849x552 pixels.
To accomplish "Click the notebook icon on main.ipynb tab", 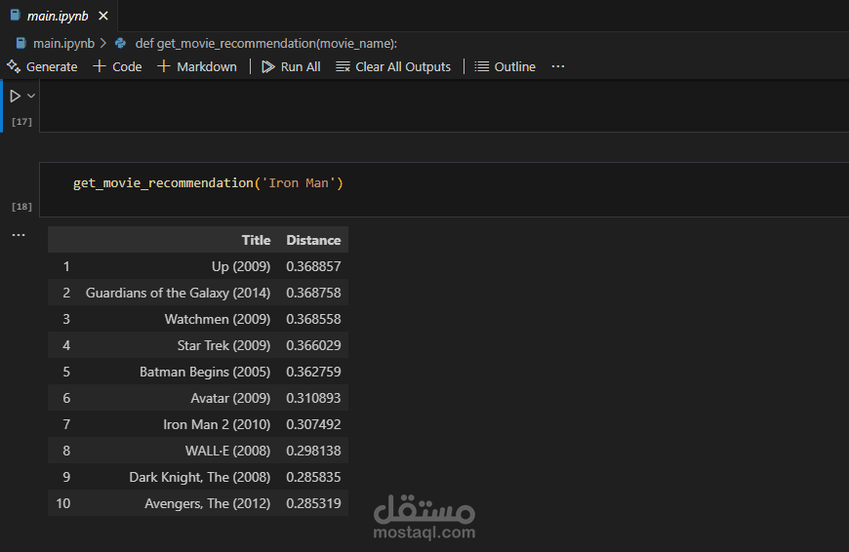I will click(x=16, y=16).
